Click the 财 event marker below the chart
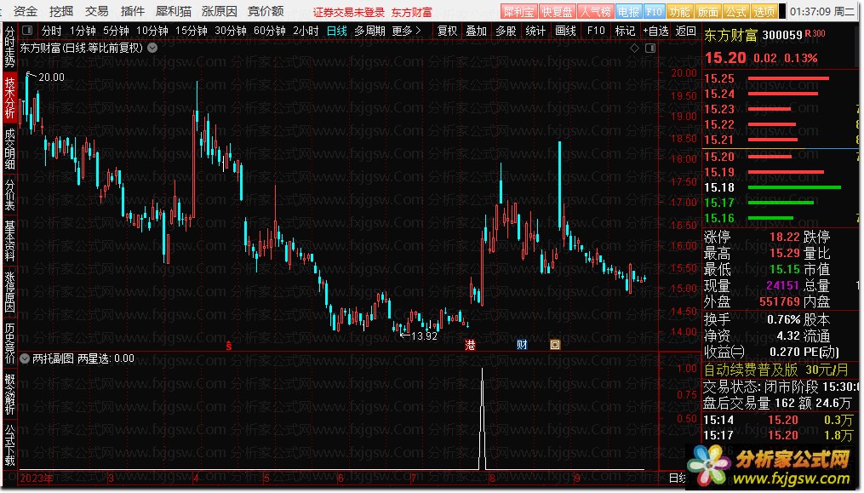Image resolution: width=864 pixels, height=493 pixels. point(522,345)
